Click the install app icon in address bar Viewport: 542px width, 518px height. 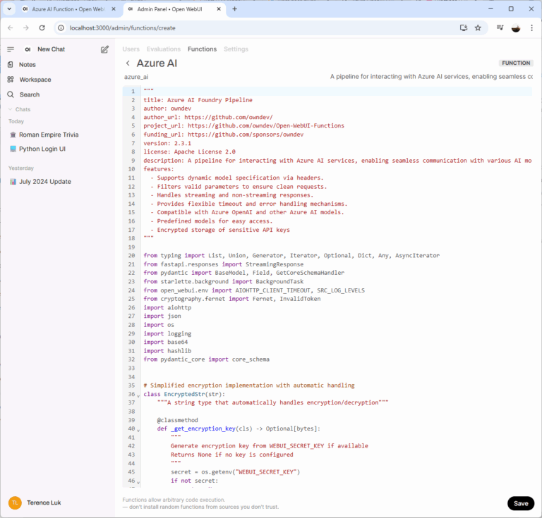464,28
